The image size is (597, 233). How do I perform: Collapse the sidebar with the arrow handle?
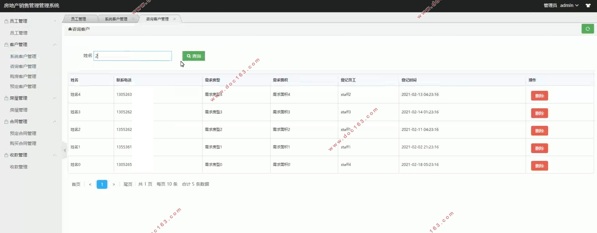65,150
